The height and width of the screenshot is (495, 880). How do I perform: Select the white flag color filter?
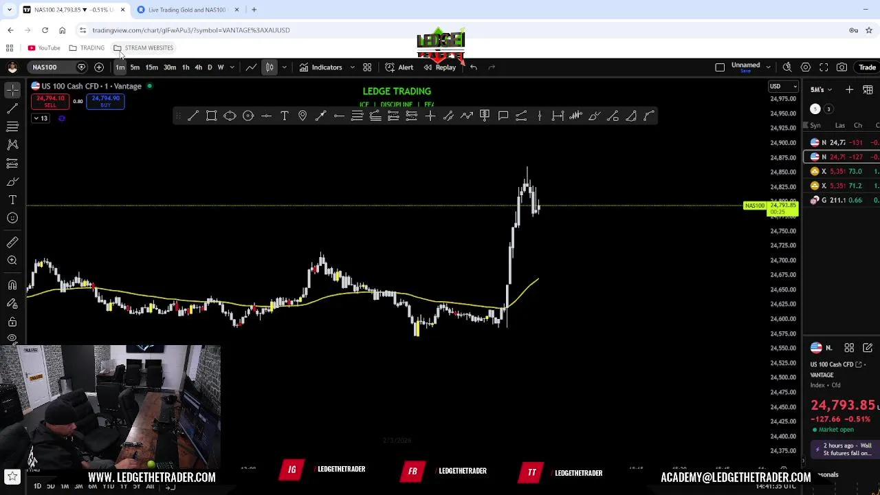(x=815, y=109)
